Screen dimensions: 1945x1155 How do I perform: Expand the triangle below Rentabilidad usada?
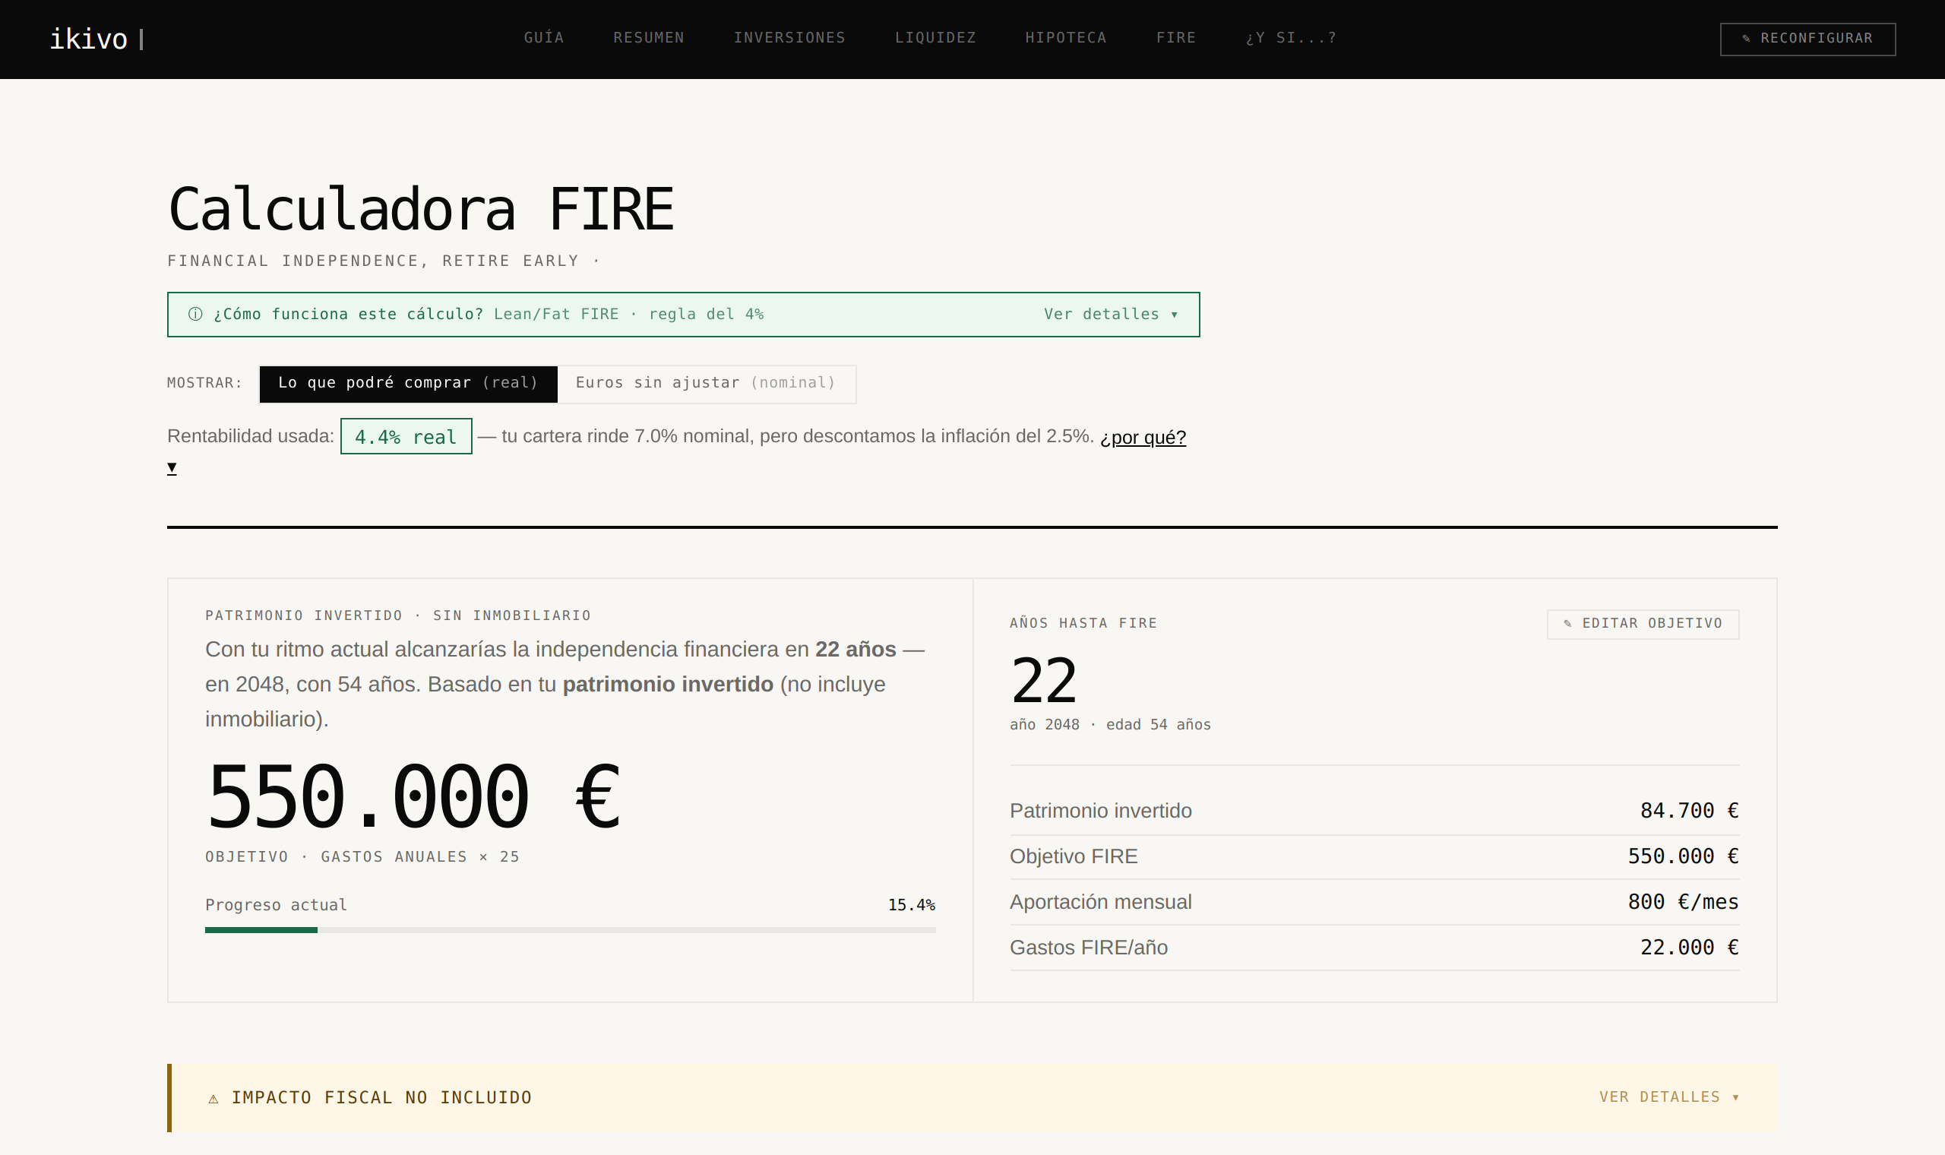pos(172,468)
